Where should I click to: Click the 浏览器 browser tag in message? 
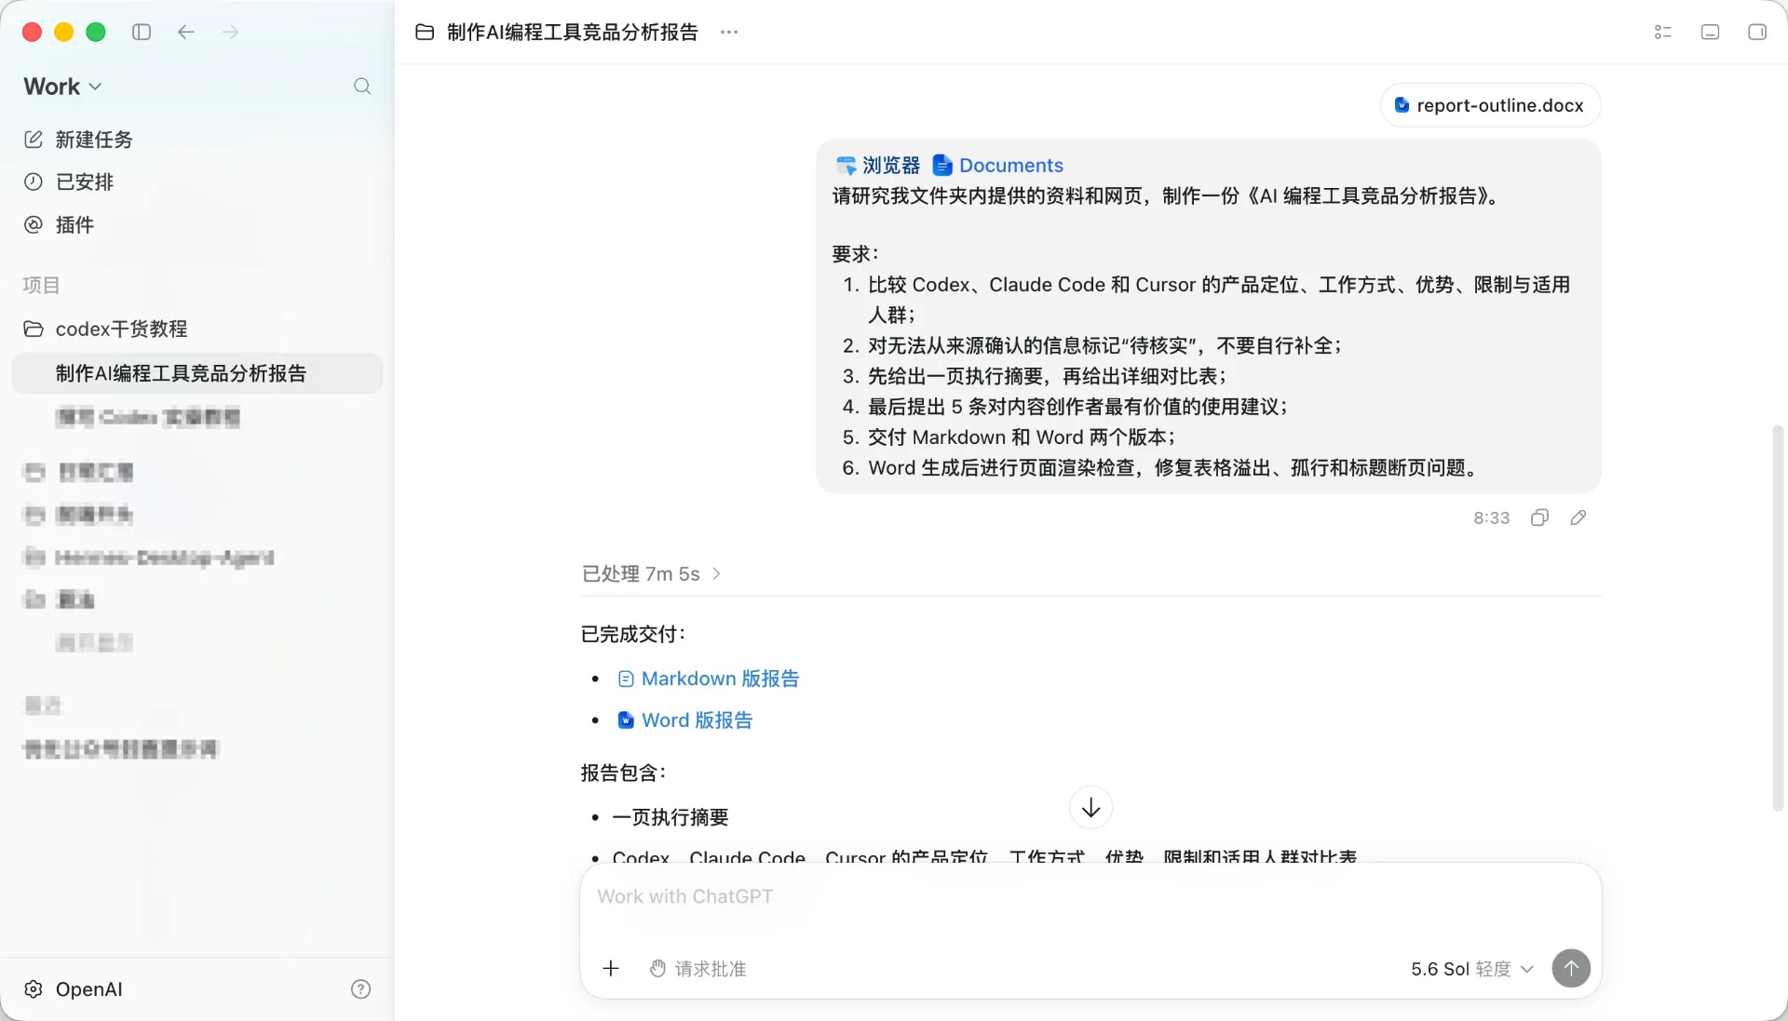[x=878, y=166]
